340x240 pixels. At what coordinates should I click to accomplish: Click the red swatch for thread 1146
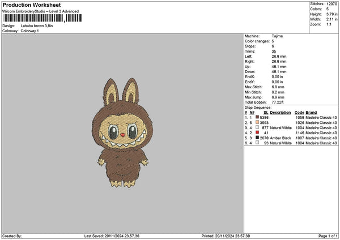257,132
